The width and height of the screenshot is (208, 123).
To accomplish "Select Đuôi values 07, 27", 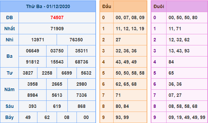I will 175,95.
